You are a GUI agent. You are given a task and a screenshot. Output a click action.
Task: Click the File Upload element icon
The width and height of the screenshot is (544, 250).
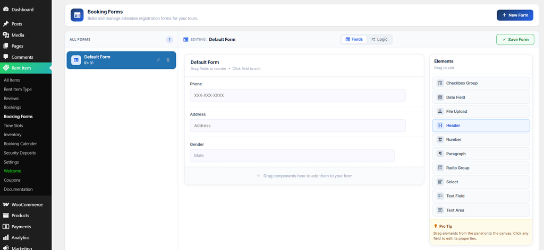point(440,111)
